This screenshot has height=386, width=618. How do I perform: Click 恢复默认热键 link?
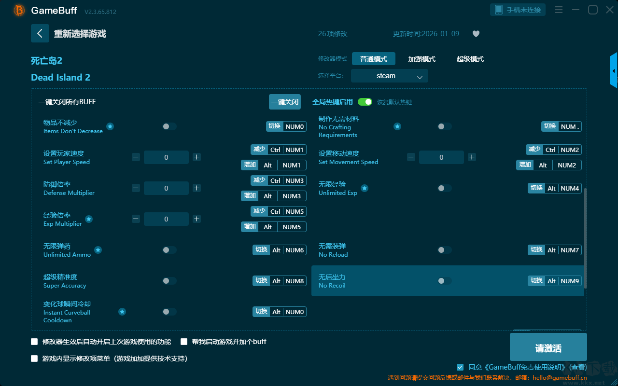(x=394, y=102)
